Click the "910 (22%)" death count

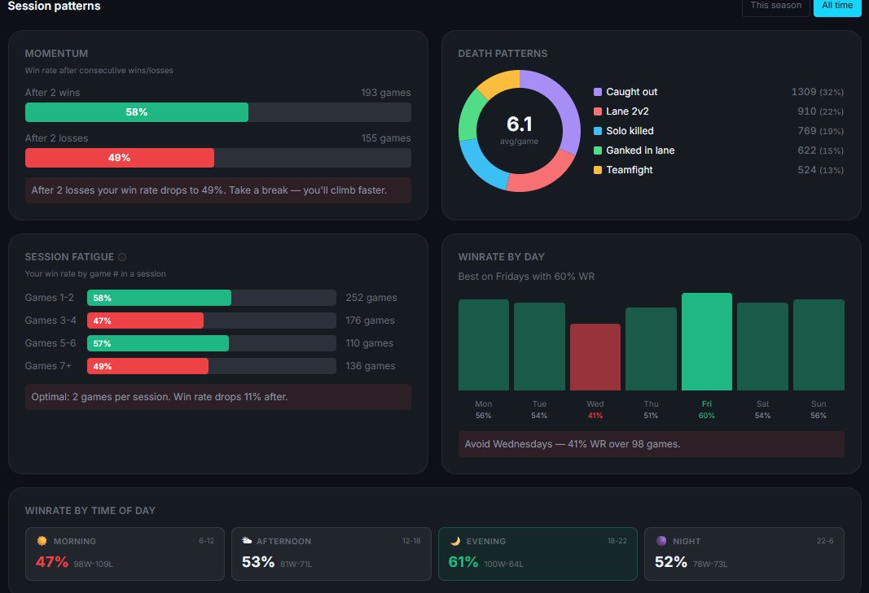(821, 111)
